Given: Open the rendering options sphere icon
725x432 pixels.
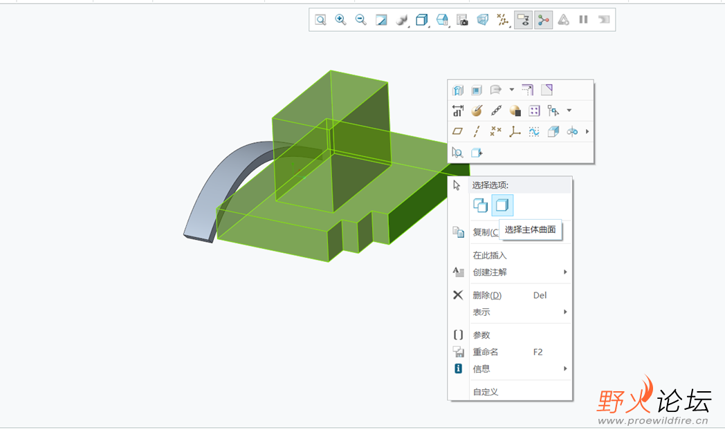Looking at the screenshot, I should [402, 19].
